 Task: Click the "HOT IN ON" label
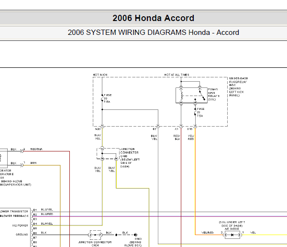tap(100, 75)
